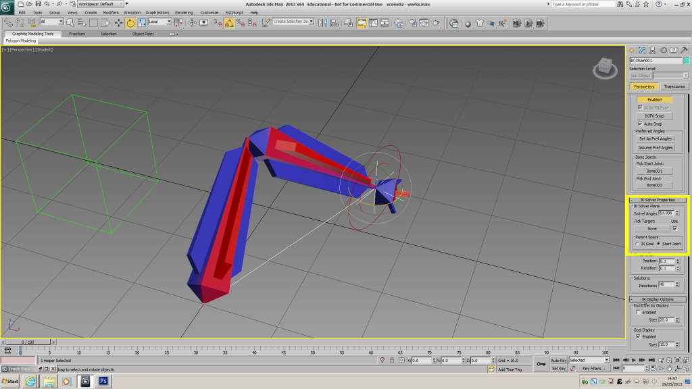The height and width of the screenshot is (389, 692).
Task: Open Photoshop from the Windows taskbar
Action: click(x=104, y=382)
